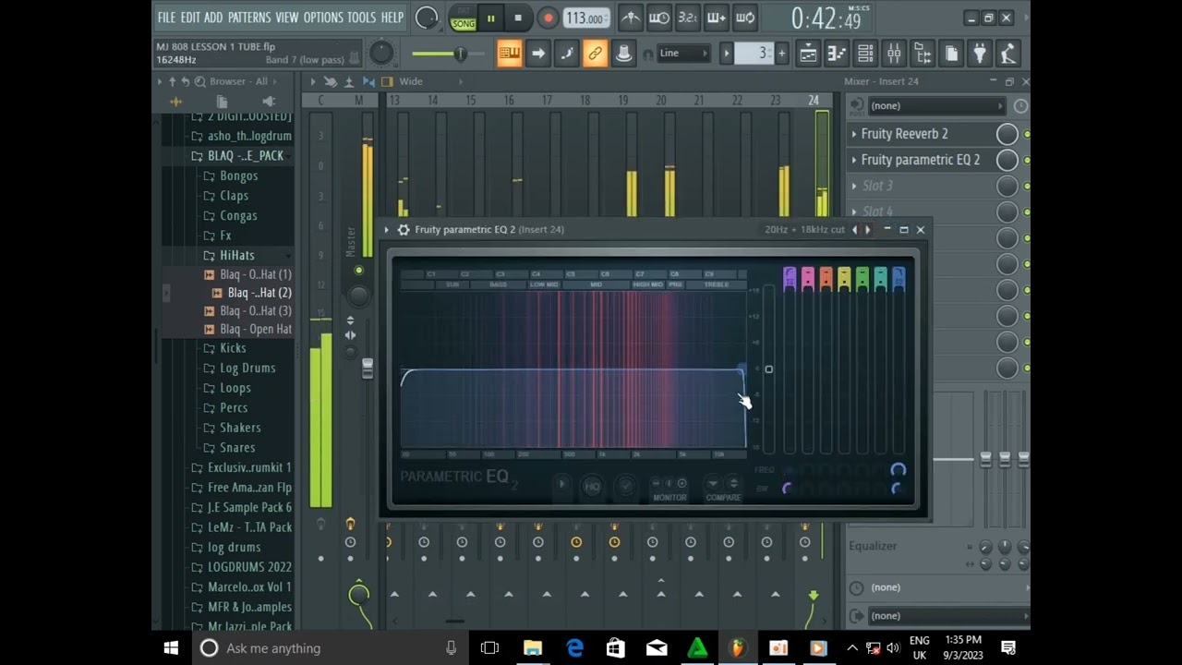
Task: Click the pattern number 3 selector
Action: point(755,54)
